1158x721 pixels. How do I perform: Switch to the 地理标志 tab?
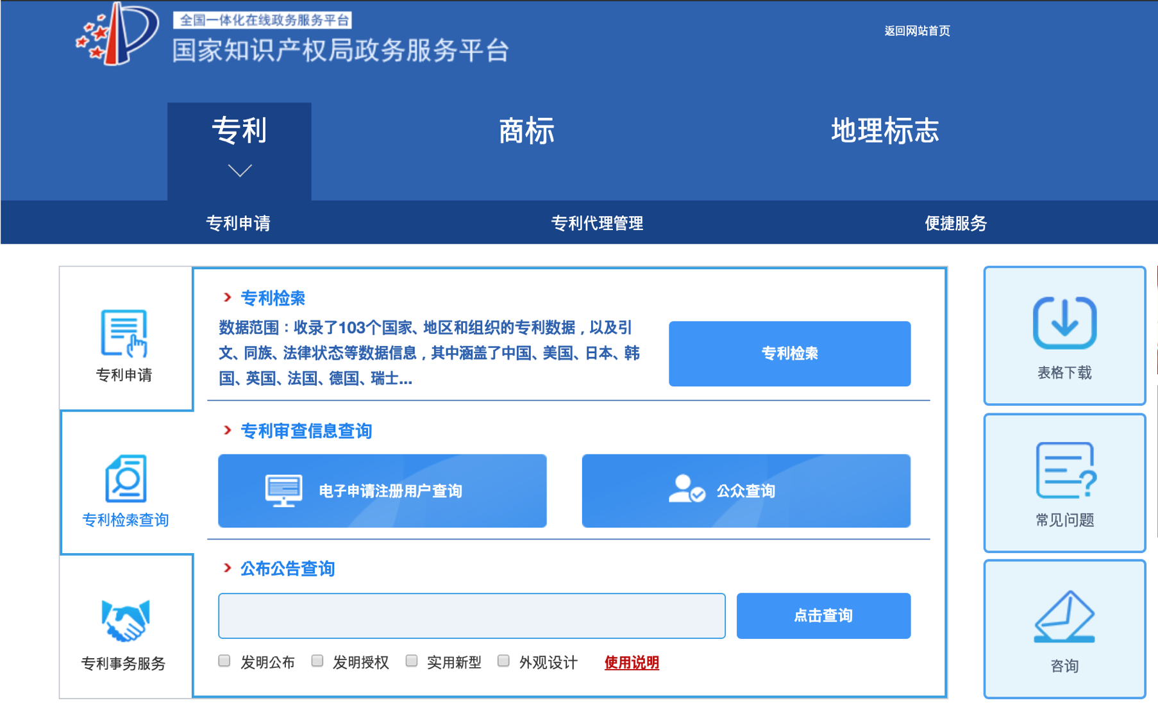[x=885, y=131]
